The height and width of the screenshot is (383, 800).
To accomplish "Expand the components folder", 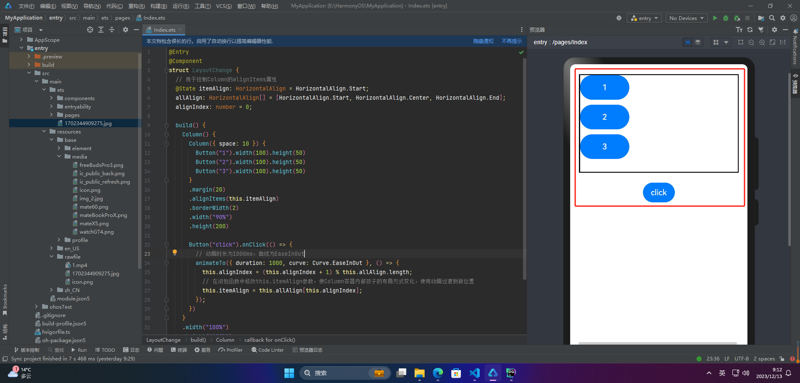I will 51,98.
